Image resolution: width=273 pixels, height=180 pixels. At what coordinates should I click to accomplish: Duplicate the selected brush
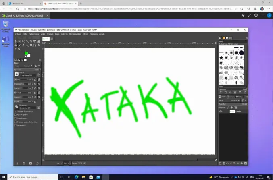coord(230,92)
